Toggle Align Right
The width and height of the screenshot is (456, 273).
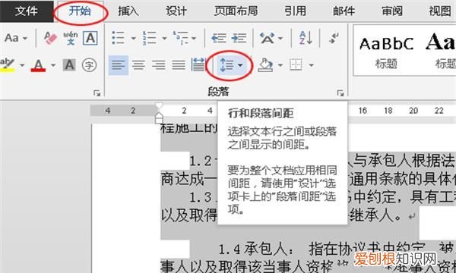pyautogui.click(x=159, y=65)
